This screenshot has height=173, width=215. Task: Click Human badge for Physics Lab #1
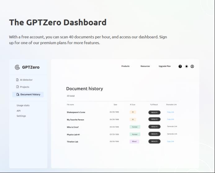coord(135,134)
